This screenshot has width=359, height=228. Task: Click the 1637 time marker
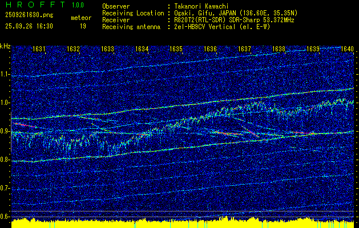coord(244,48)
